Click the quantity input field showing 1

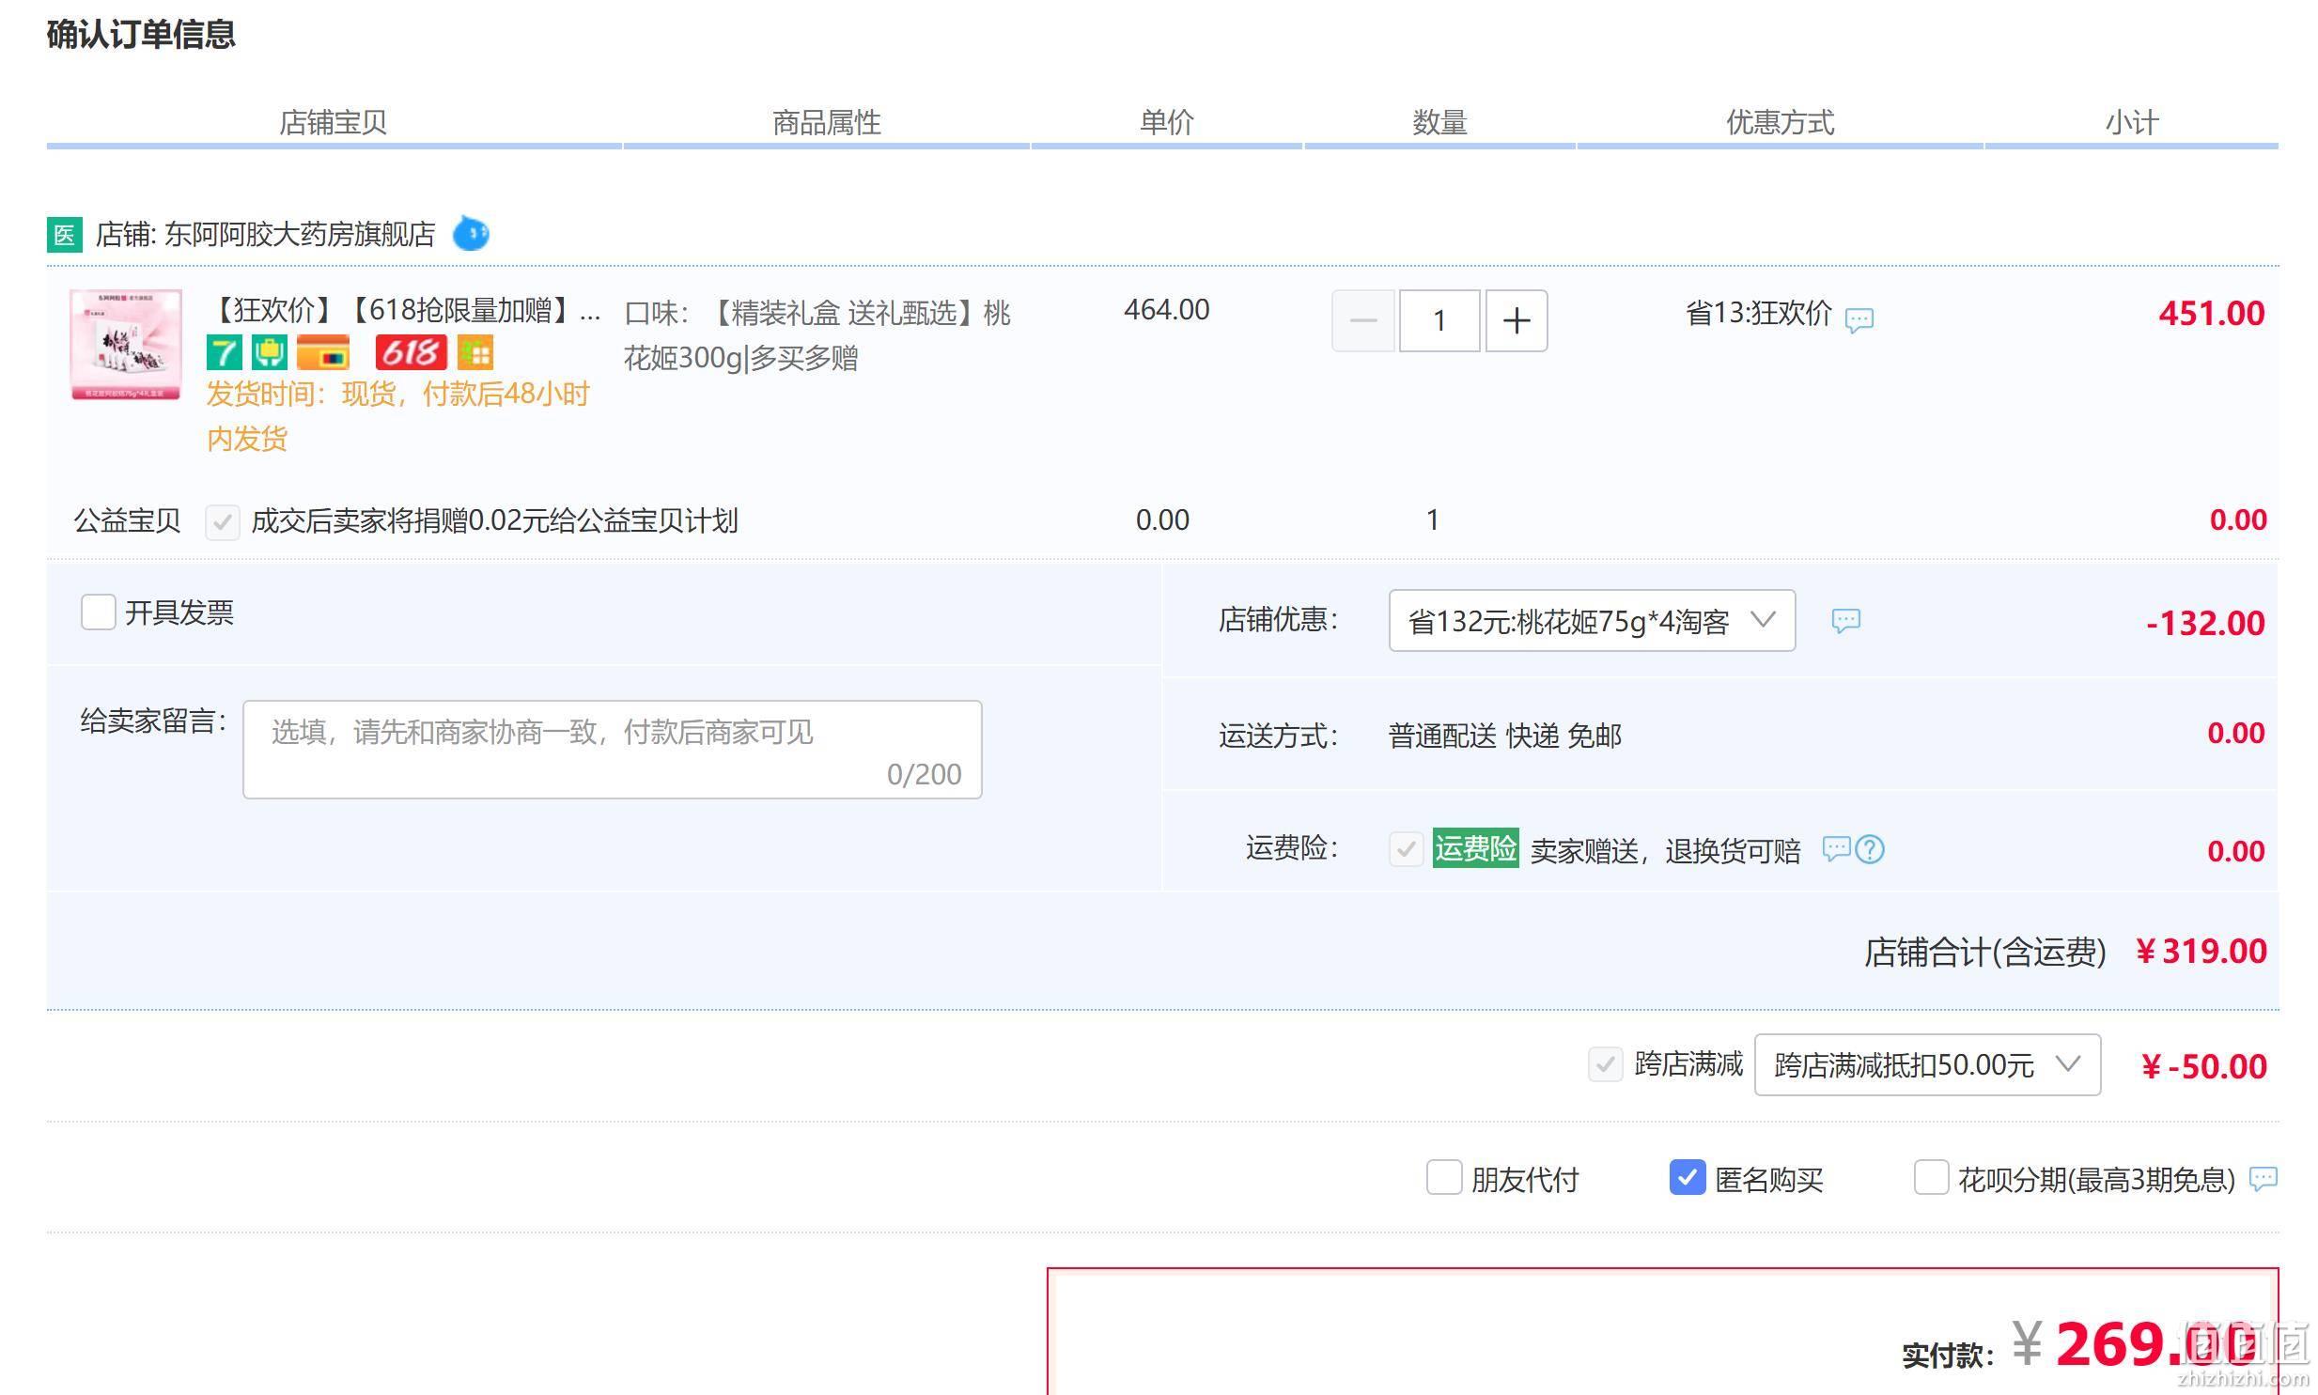1439,320
